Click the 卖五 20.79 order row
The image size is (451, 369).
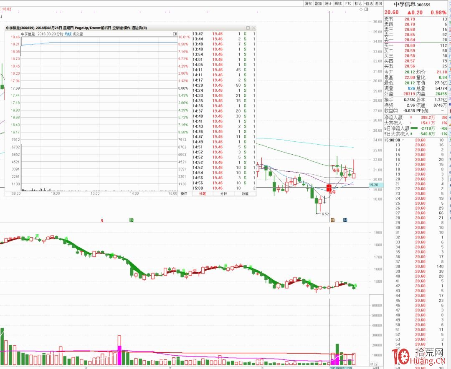coord(416,19)
